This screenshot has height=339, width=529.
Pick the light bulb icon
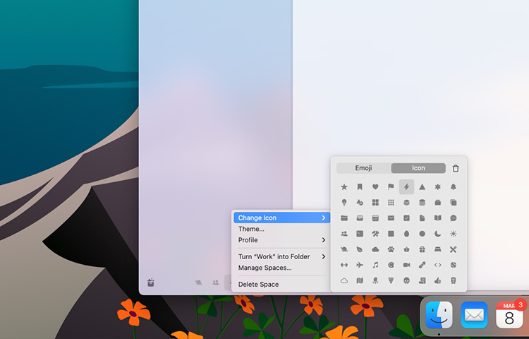point(344,202)
